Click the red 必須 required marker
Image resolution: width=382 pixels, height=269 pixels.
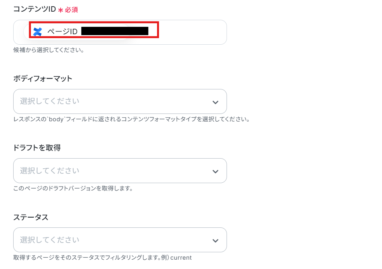point(72,10)
